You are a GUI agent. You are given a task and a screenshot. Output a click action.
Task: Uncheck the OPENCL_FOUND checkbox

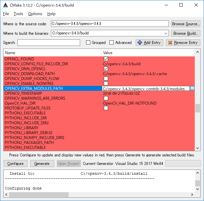pyautogui.click(x=106, y=59)
